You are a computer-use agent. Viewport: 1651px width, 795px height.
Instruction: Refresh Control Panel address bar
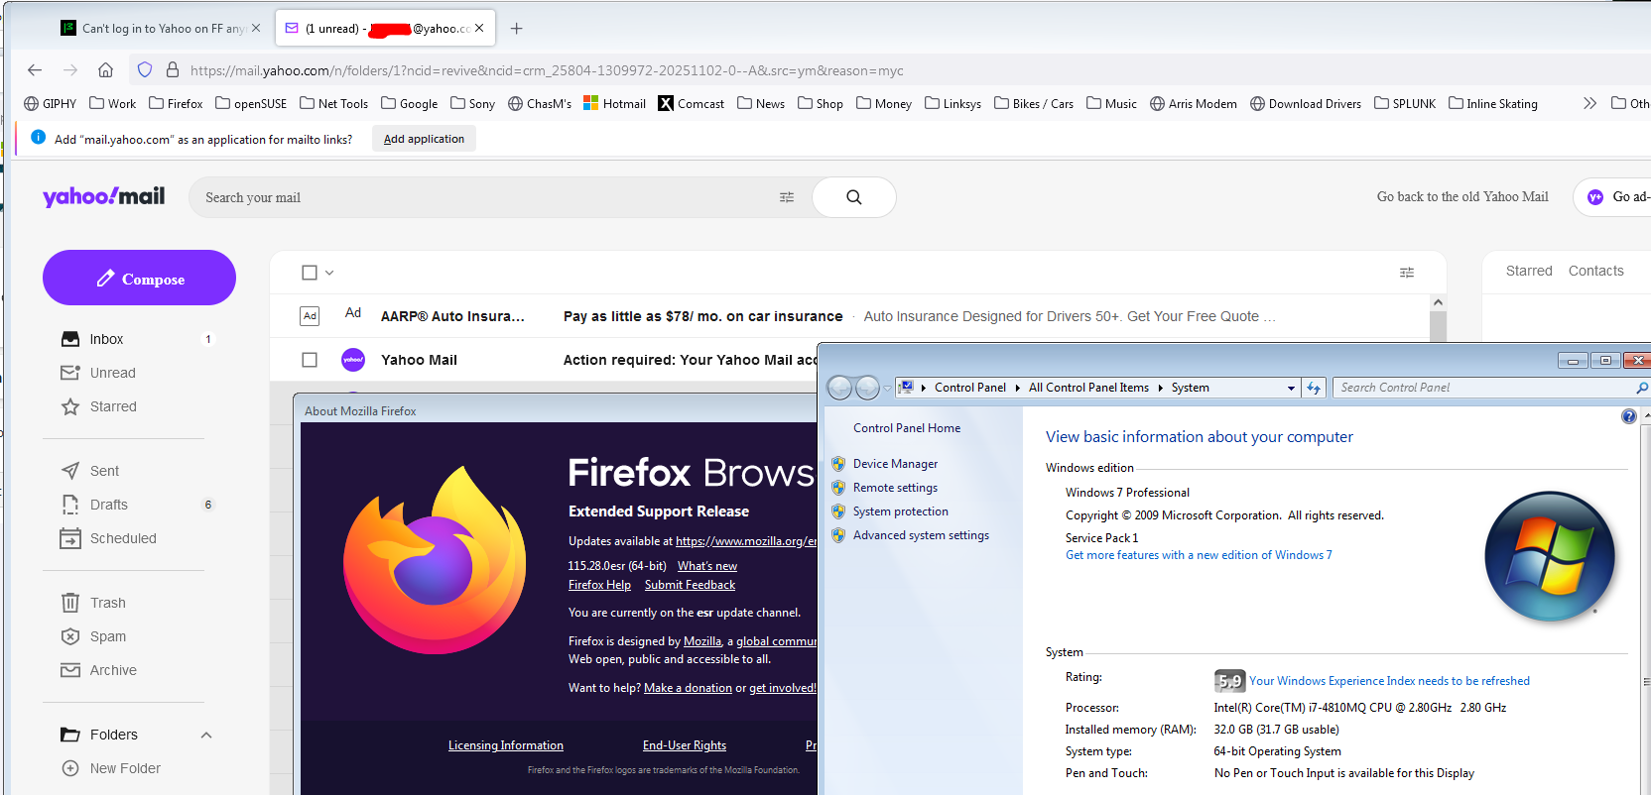[1314, 388]
